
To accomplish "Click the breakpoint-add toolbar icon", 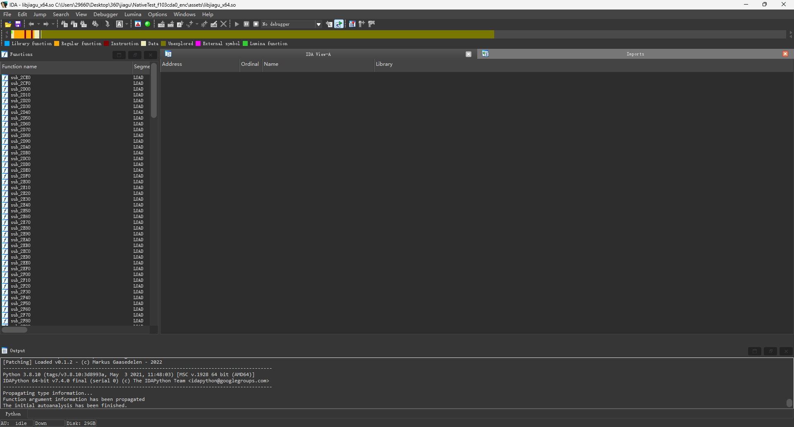I will click(x=362, y=24).
